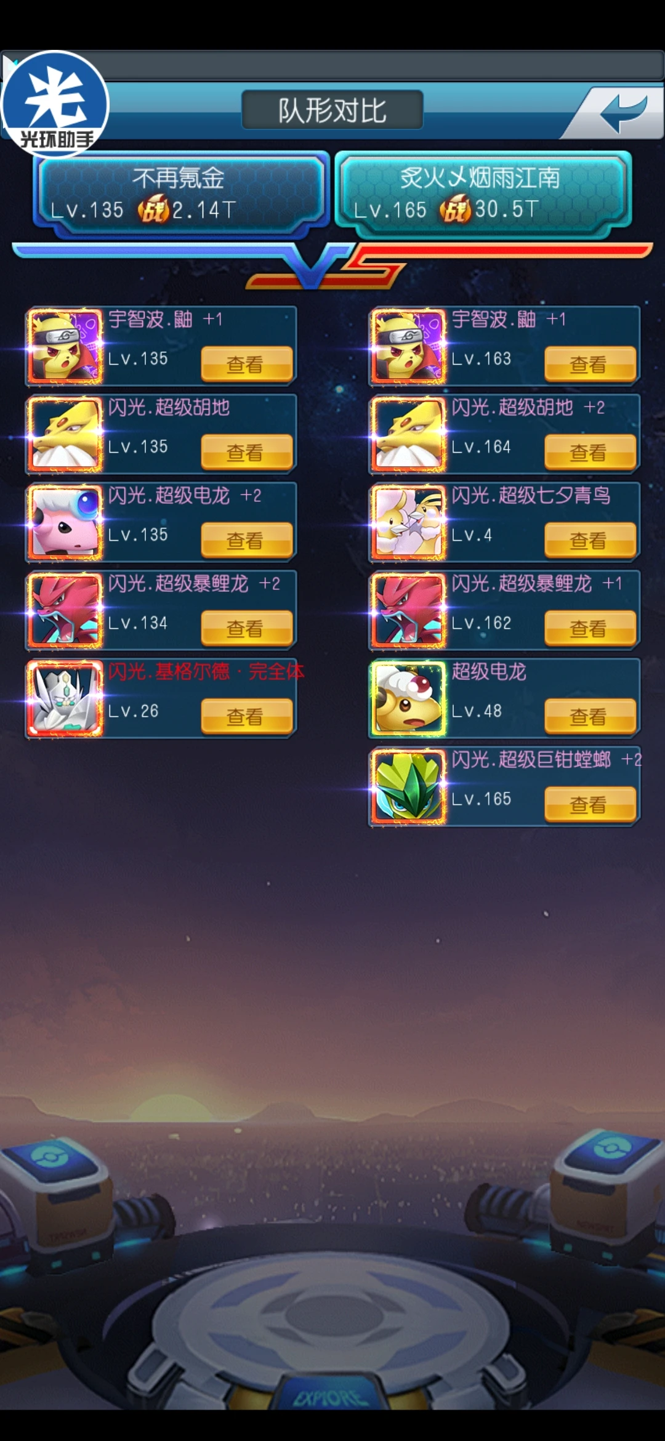The width and height of the screenshot is (665, 1441).
Task: Tap left team's 宇智波.鼬 avatar
Action: click(65, 345)
